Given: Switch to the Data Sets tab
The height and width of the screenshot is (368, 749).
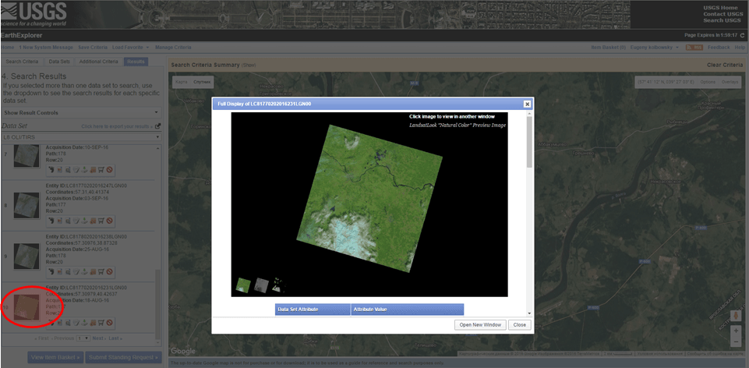Looking at the screenshot, I should (59, 61).
